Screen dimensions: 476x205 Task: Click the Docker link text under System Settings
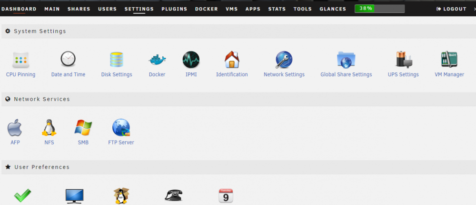[x=157, y=74]
